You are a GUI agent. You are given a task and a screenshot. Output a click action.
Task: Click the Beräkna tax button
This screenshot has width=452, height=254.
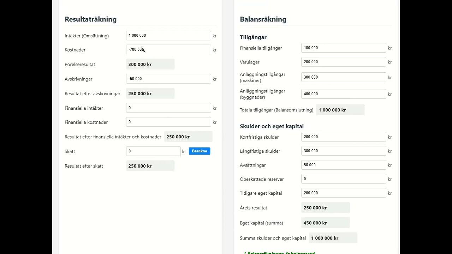pyautogui.click(x=200, y=151)
